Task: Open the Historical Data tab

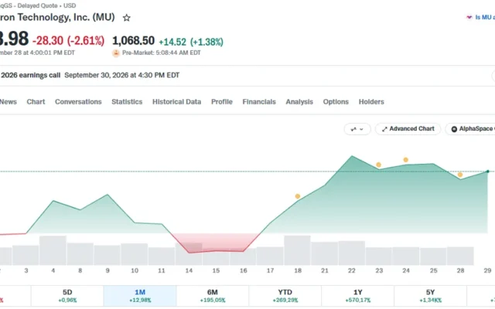Action: pyautogui.click(x=177, y=102)
